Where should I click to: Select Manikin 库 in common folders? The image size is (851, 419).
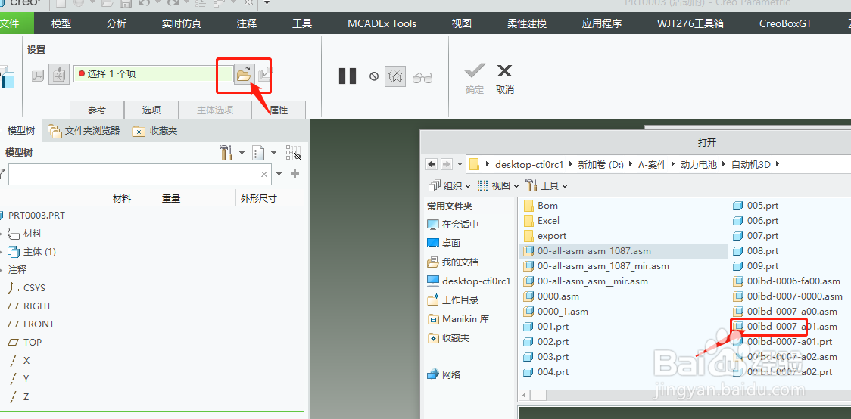click(459, 318)
